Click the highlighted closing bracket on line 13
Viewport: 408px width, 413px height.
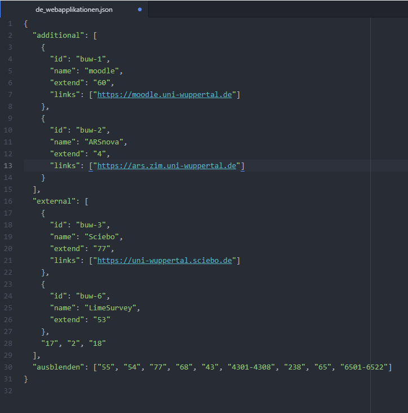(242, 166)
